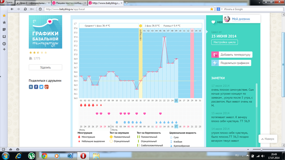Open Google Chrome from the taskbar
The width and height of the screenshot is (285, 160).
44,156
